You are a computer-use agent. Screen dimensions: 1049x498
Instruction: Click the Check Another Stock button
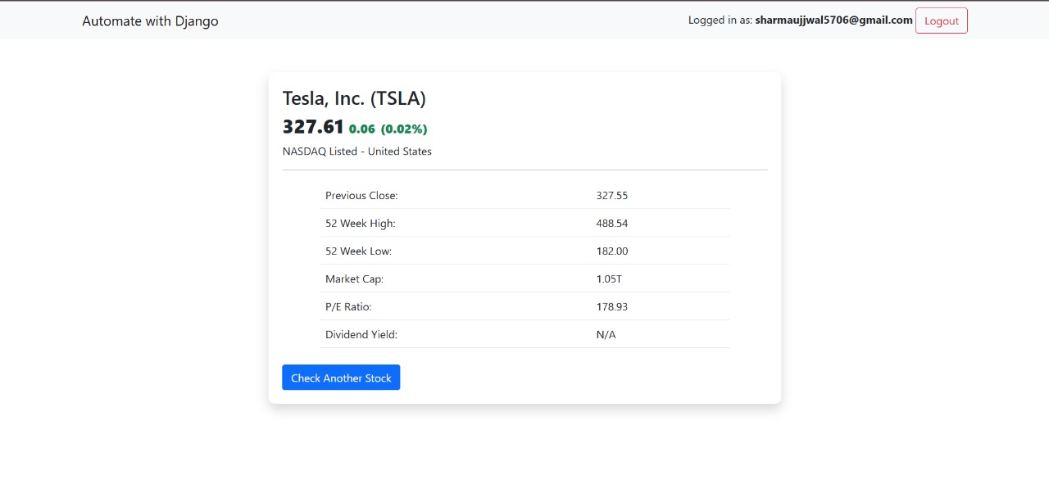point(341,378)
